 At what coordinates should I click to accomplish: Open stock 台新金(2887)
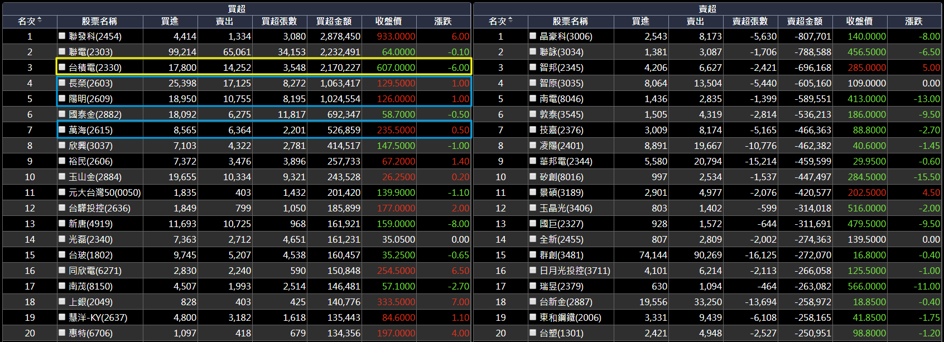tap(566, 302)
